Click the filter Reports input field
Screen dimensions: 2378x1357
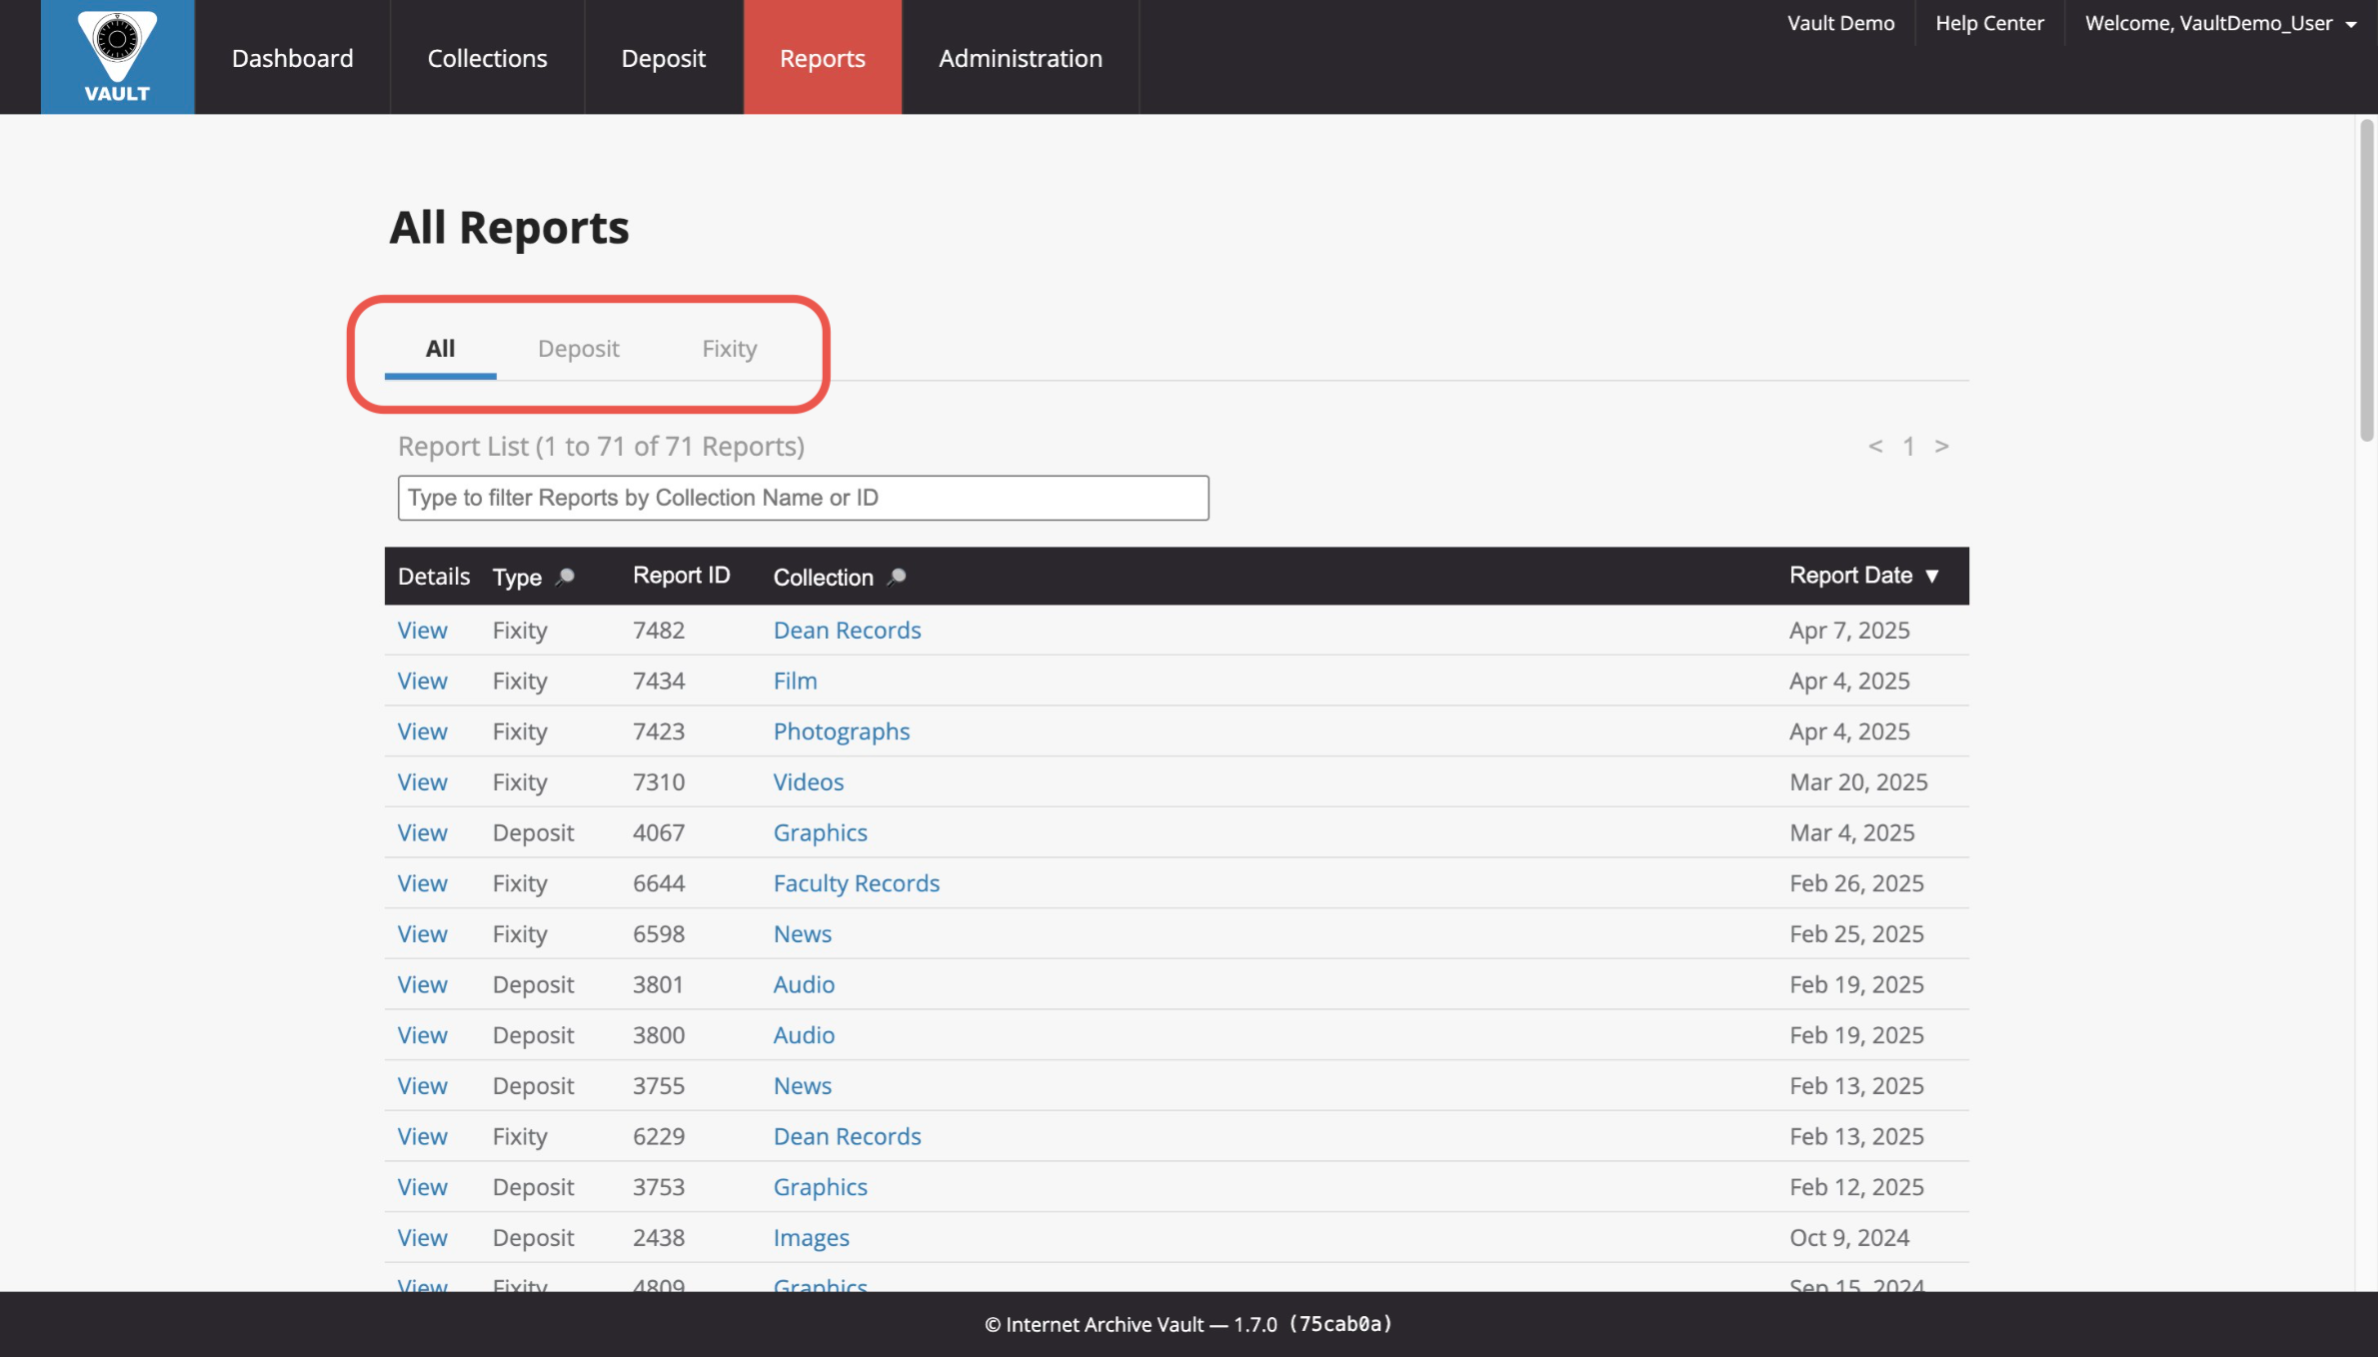(x=803, y=497)
